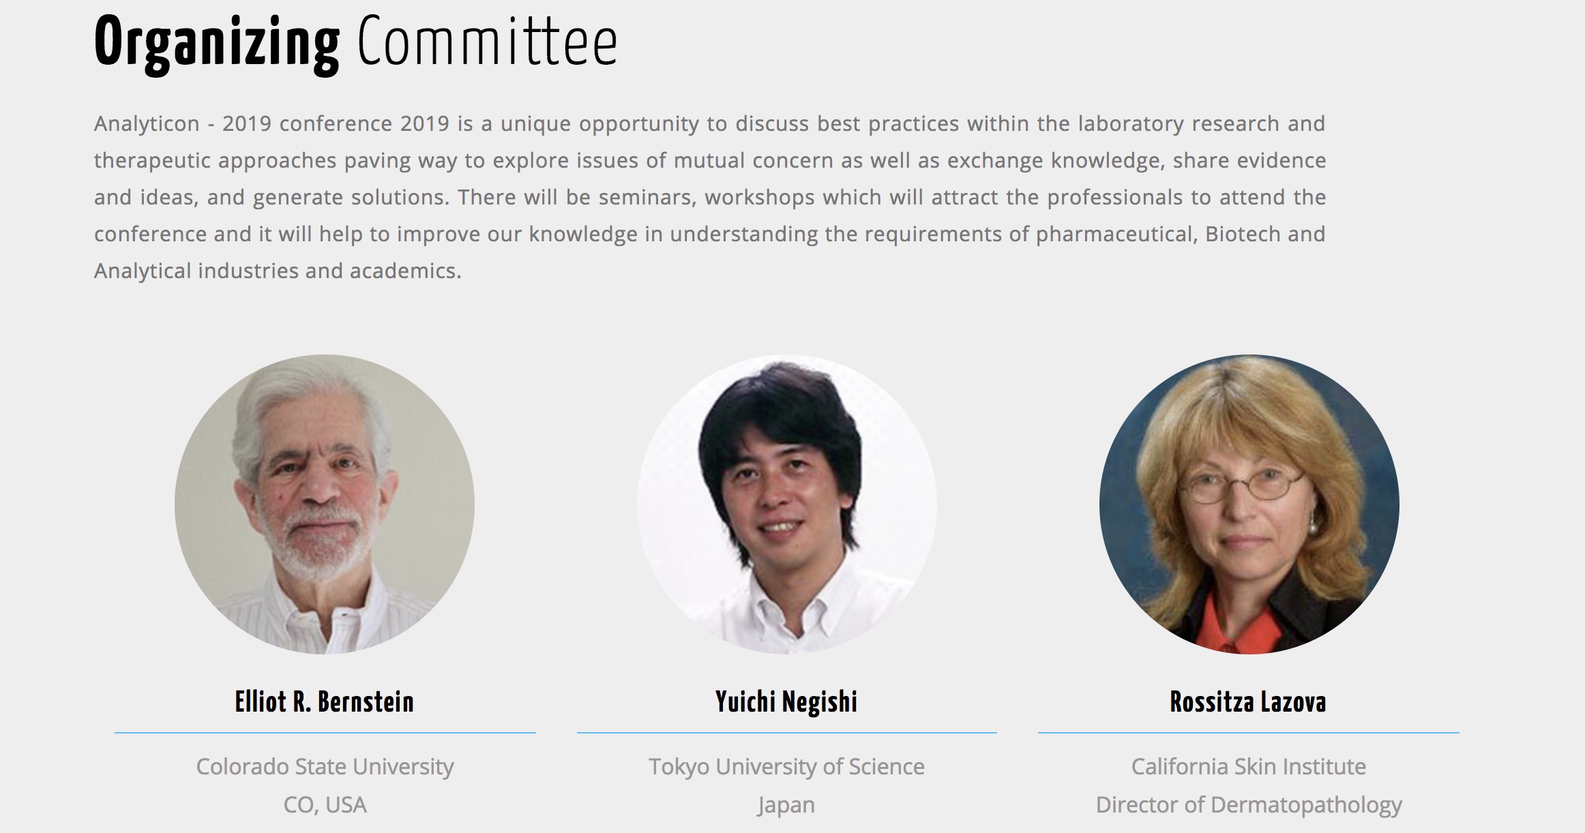
Task: Click the paragraph's last line about Analytical industries
Action: (x=278, y=271)
